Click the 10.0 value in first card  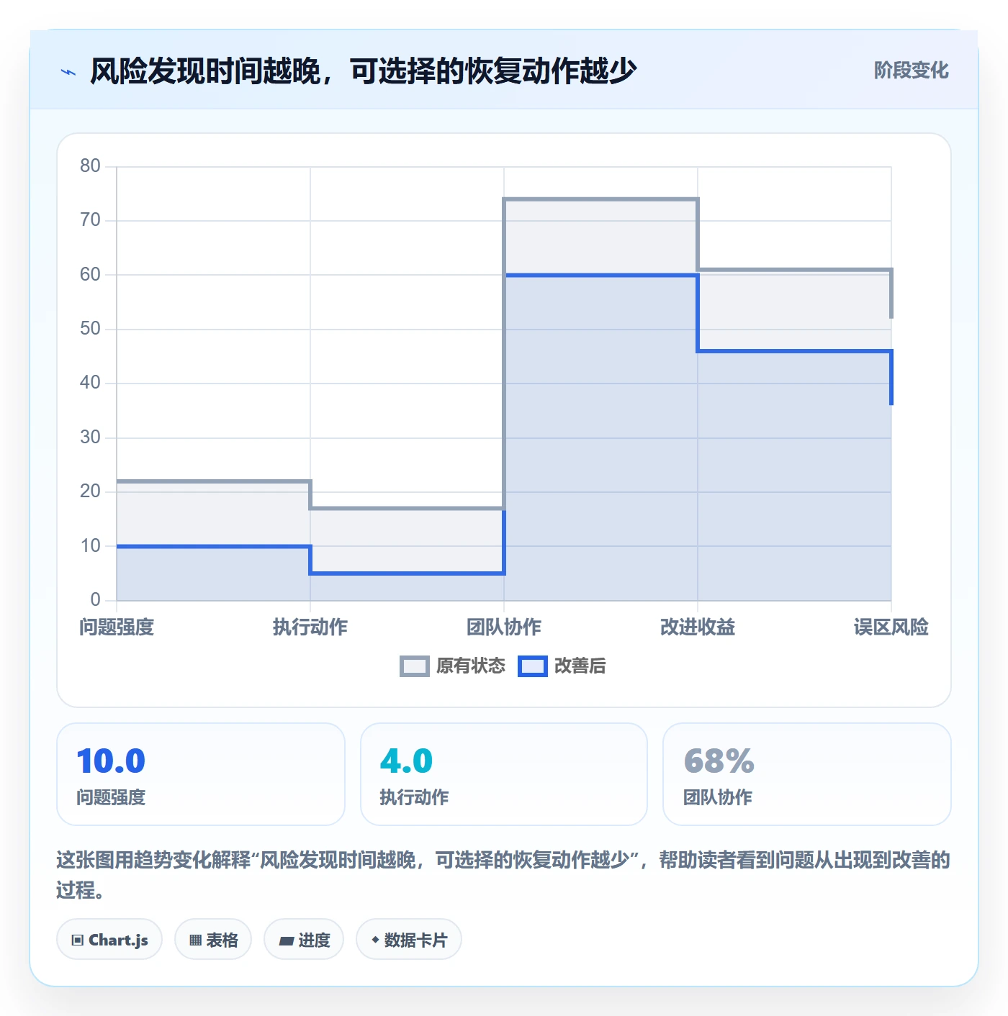[x=111, y=761]
